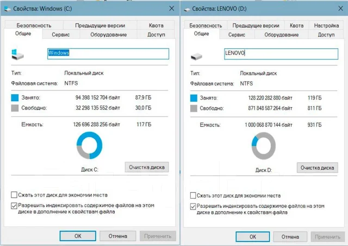348x246 pixels.
Task: Click 931 ГБ capacity text
Action: [314, 125]
